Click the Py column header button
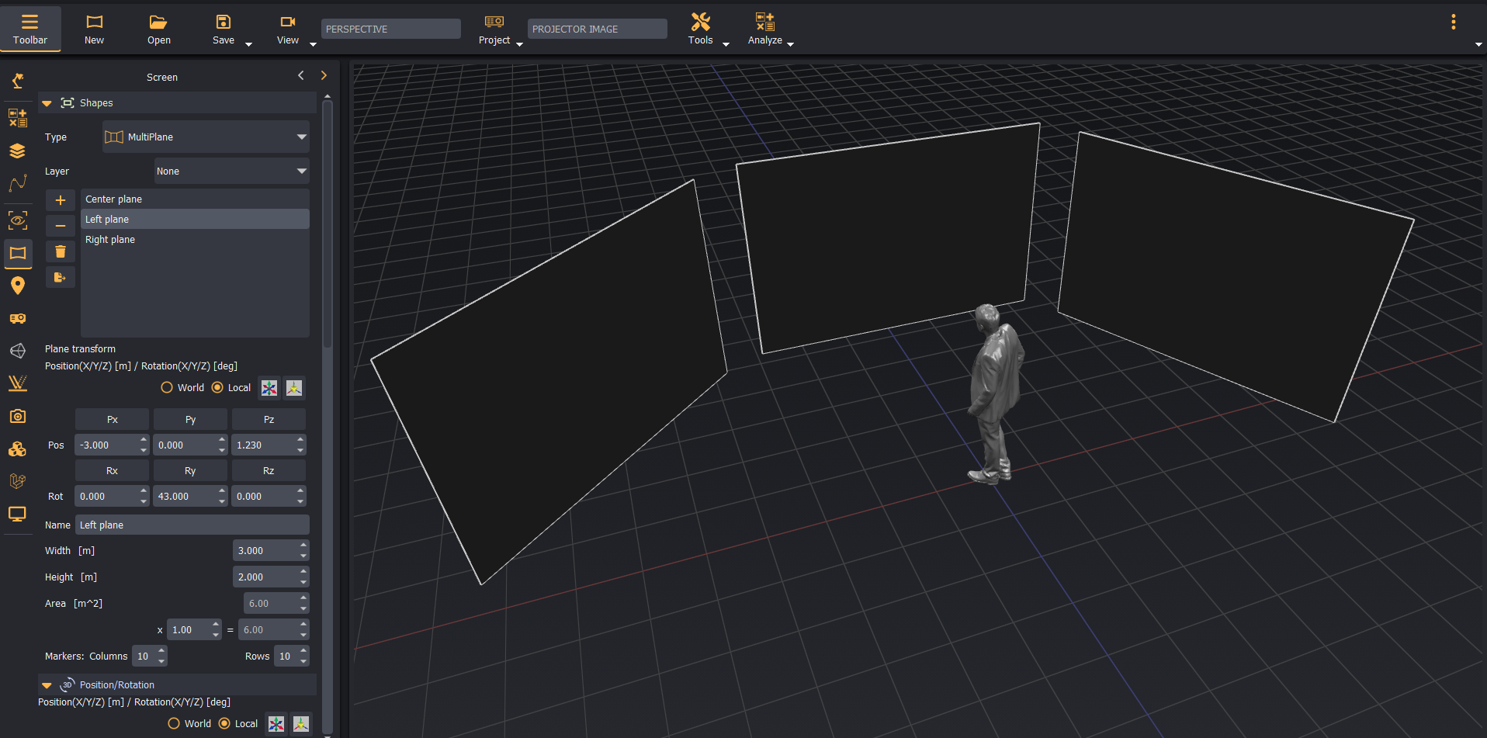The width and height of the screenshot is (1487, 738). click(x=190, y=419)
